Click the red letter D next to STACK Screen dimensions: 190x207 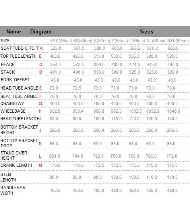[x=41, y=72]
